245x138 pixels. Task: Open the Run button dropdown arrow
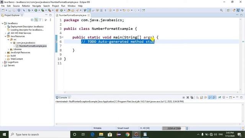click(39, 10)
